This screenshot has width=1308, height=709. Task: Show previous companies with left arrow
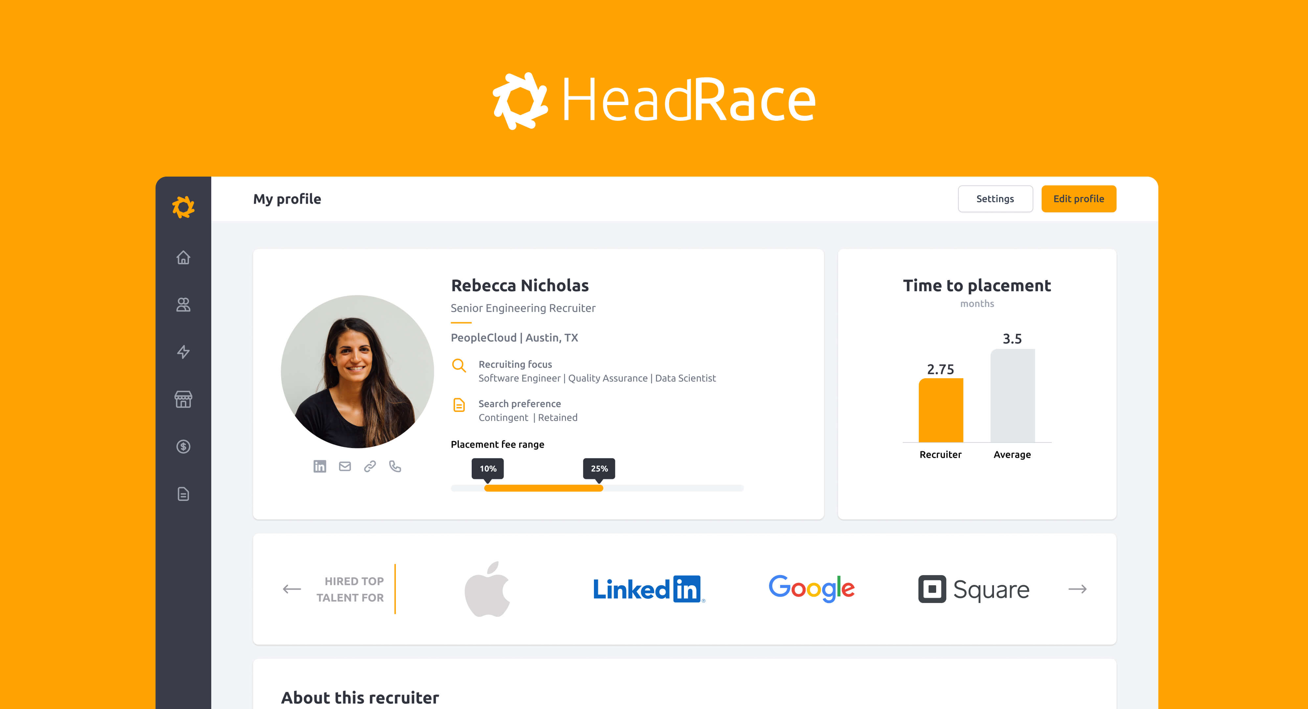292,589
